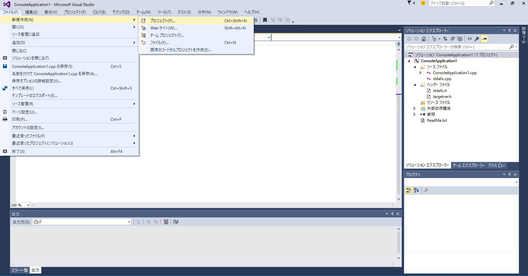Toggle word wrap in the output panel
Viewport: 528px width, 276px height.
coord(176,222)
